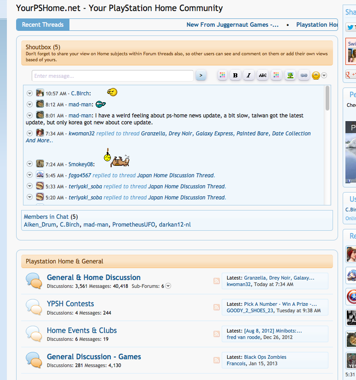
Task: Open New From Juggernaut Games thread
Action: coord(233,25)
